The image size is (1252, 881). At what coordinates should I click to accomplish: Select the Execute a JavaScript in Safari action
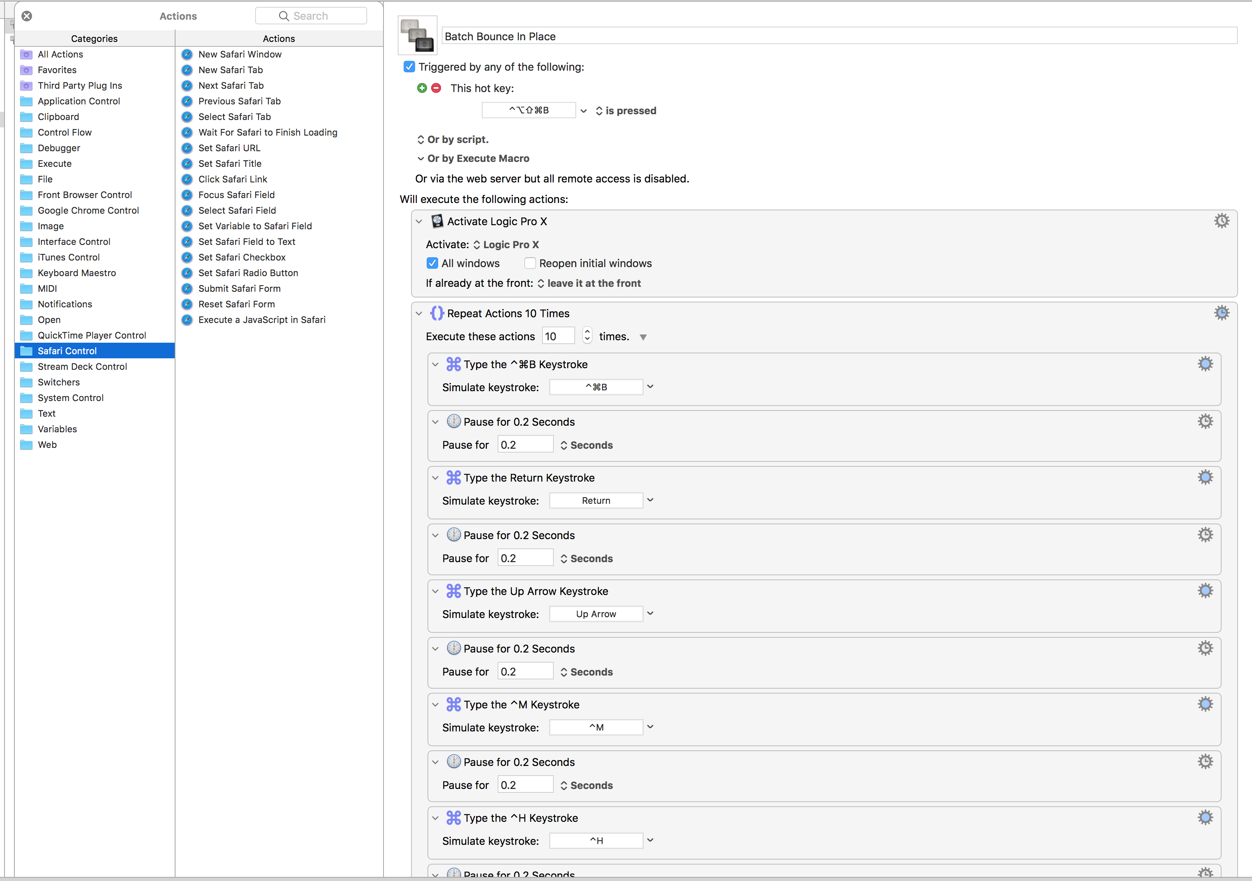point(279,319)
